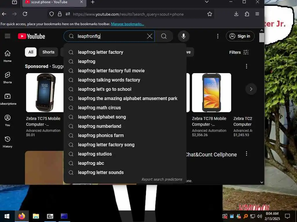This screenshot has width=297, height=222.
Task: Open site permissions icon in address bar
Action: (x=68, y=14)
